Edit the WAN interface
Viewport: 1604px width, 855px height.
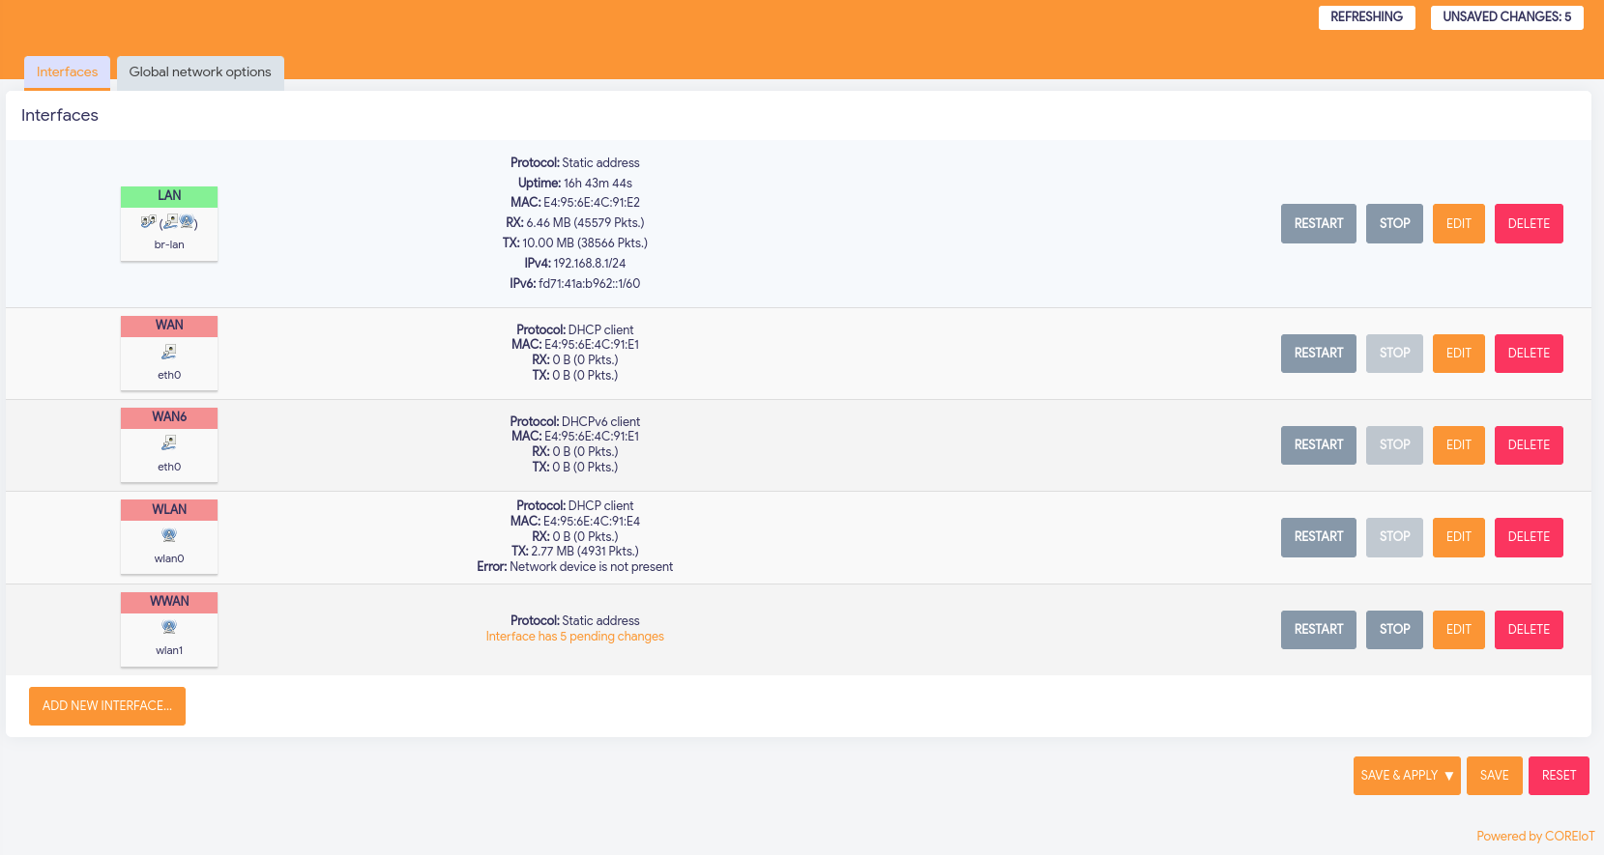pyautogui.click(x=1458, y=354)
